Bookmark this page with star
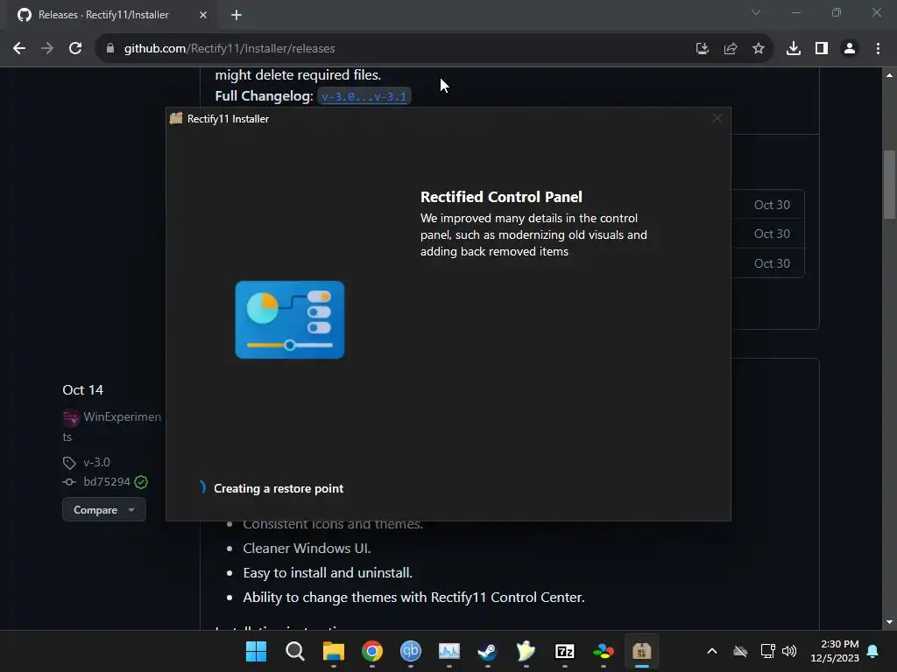897x672 pixels. click(x=758, y=49)
